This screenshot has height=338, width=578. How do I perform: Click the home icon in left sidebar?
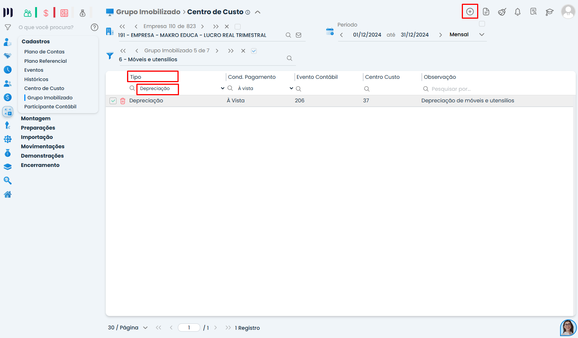coord(7,195)
